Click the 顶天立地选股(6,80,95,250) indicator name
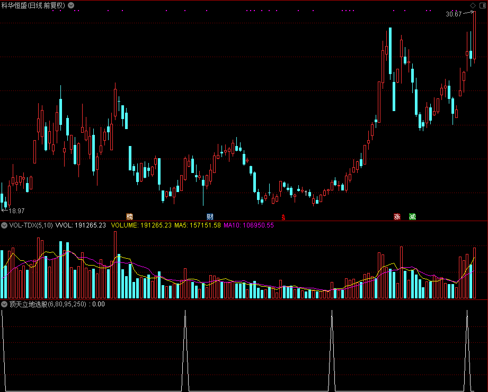 [48, 304]
